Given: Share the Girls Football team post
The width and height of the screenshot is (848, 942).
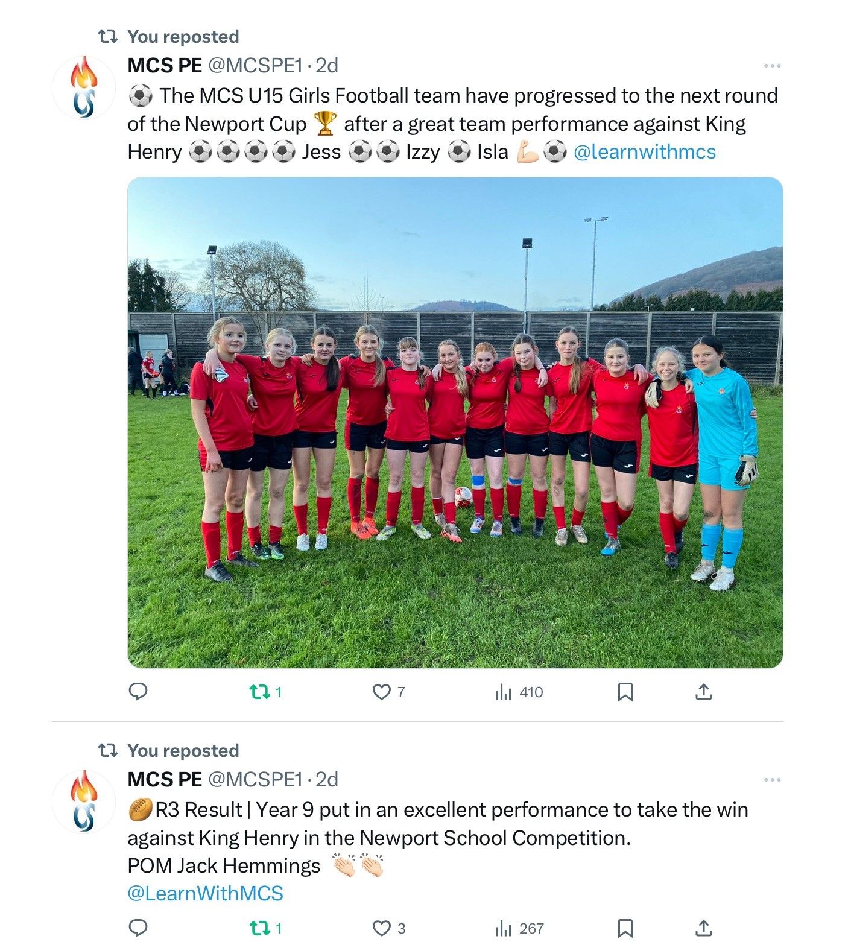Looking at the screenshot, I should (x=703, y=692).
